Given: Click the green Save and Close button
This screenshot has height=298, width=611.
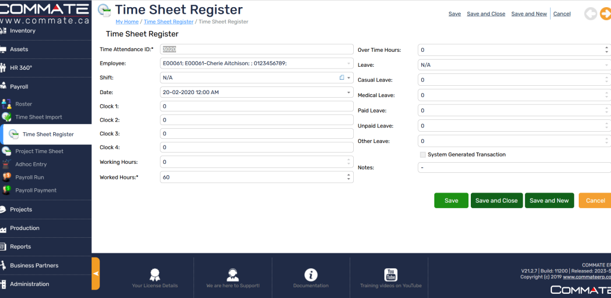Looking at the screenshot, I should click(x=496, y=200).
